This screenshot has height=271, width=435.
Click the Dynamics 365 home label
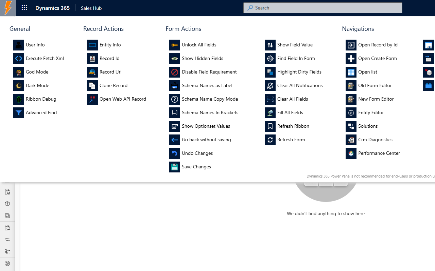[x=52, y=8]
